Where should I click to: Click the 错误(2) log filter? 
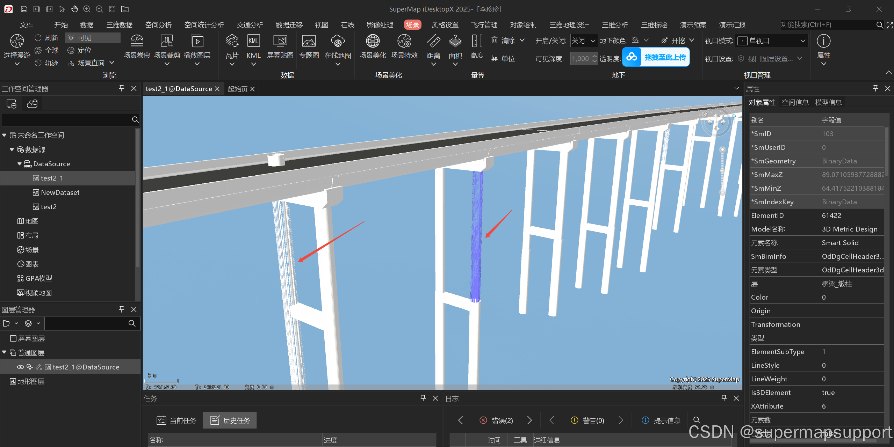pos(496,420)
